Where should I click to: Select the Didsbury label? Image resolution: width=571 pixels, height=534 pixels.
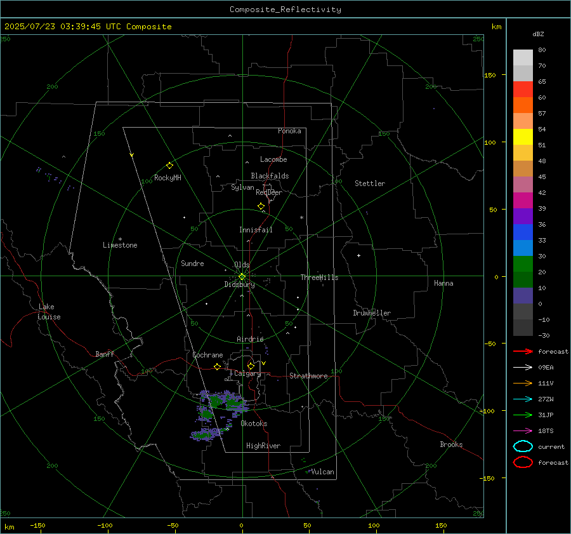coord(239,284)
